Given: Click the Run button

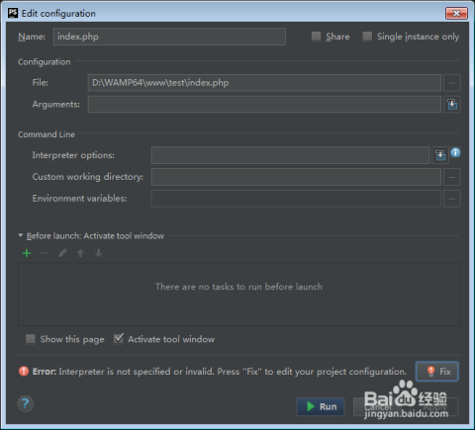Looking at the screenshot, I should point(321,406).
